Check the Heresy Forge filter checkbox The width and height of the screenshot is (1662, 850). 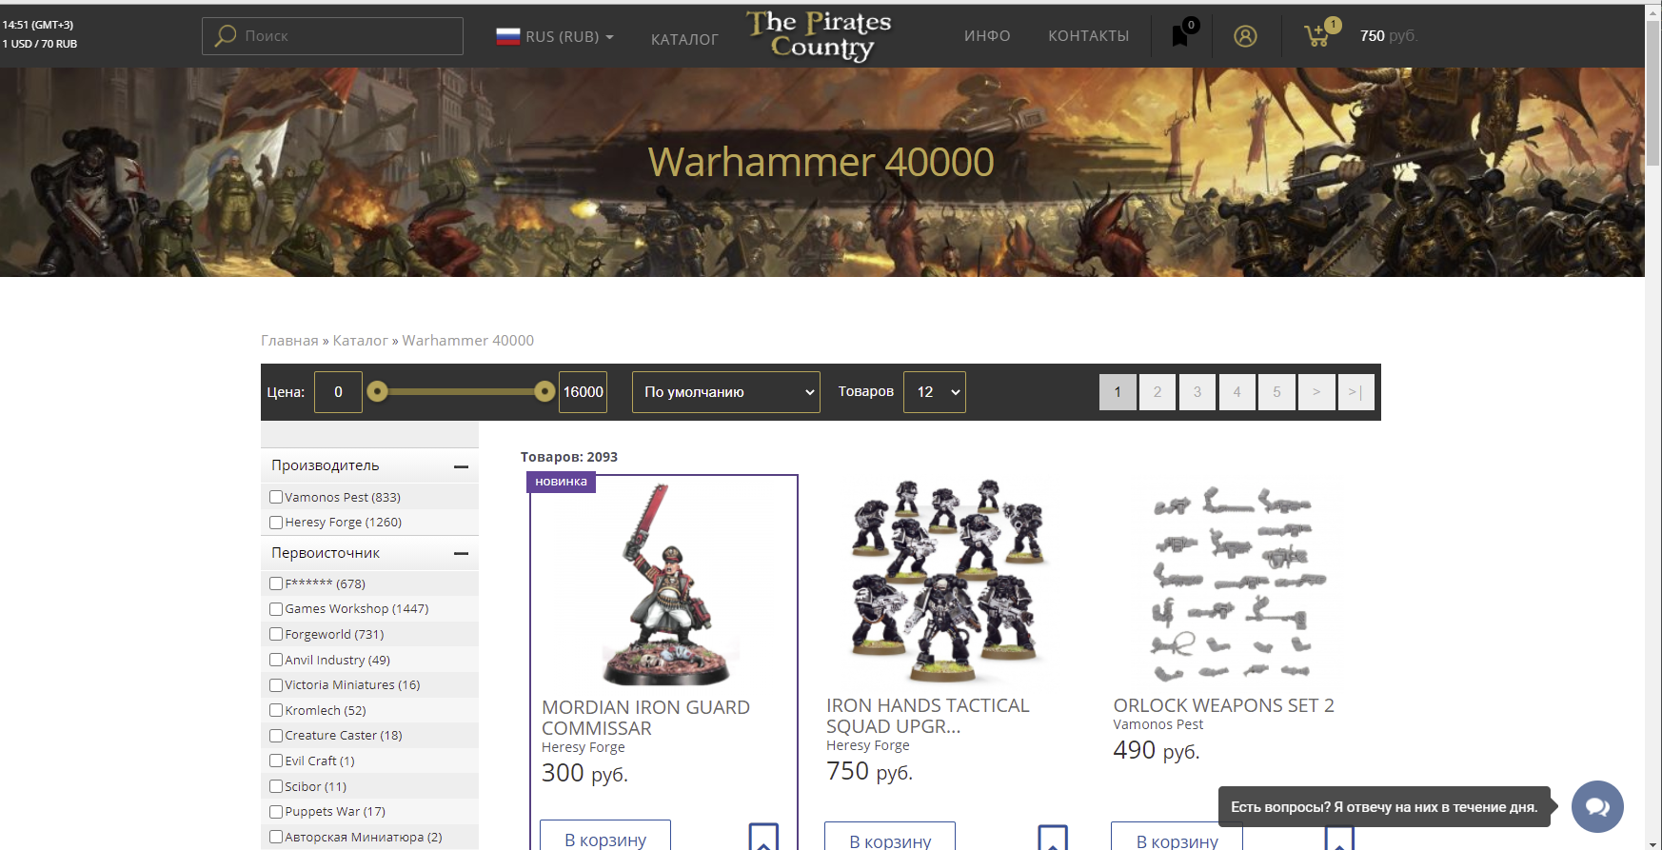pos(276,523)
